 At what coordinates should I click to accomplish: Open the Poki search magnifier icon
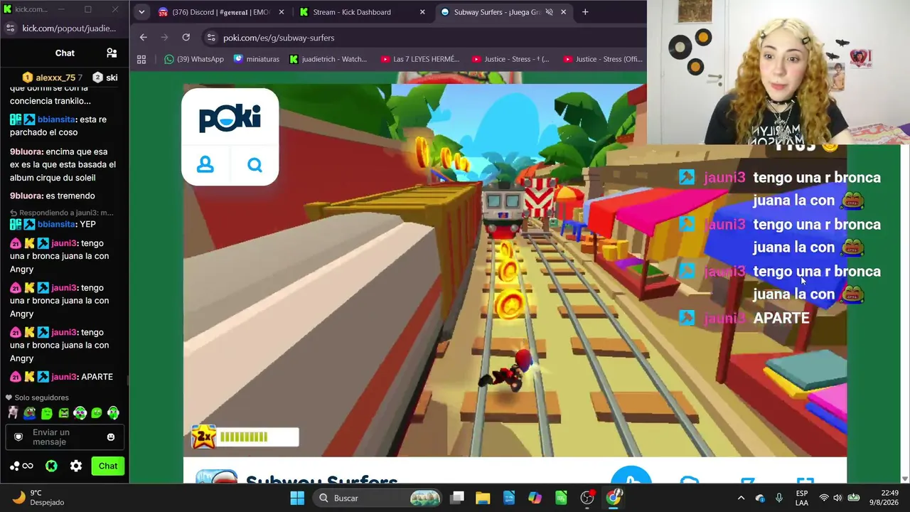[x=255, y=165]
